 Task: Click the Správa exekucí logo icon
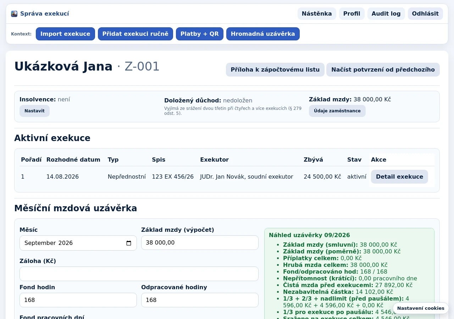pos(14,14)
